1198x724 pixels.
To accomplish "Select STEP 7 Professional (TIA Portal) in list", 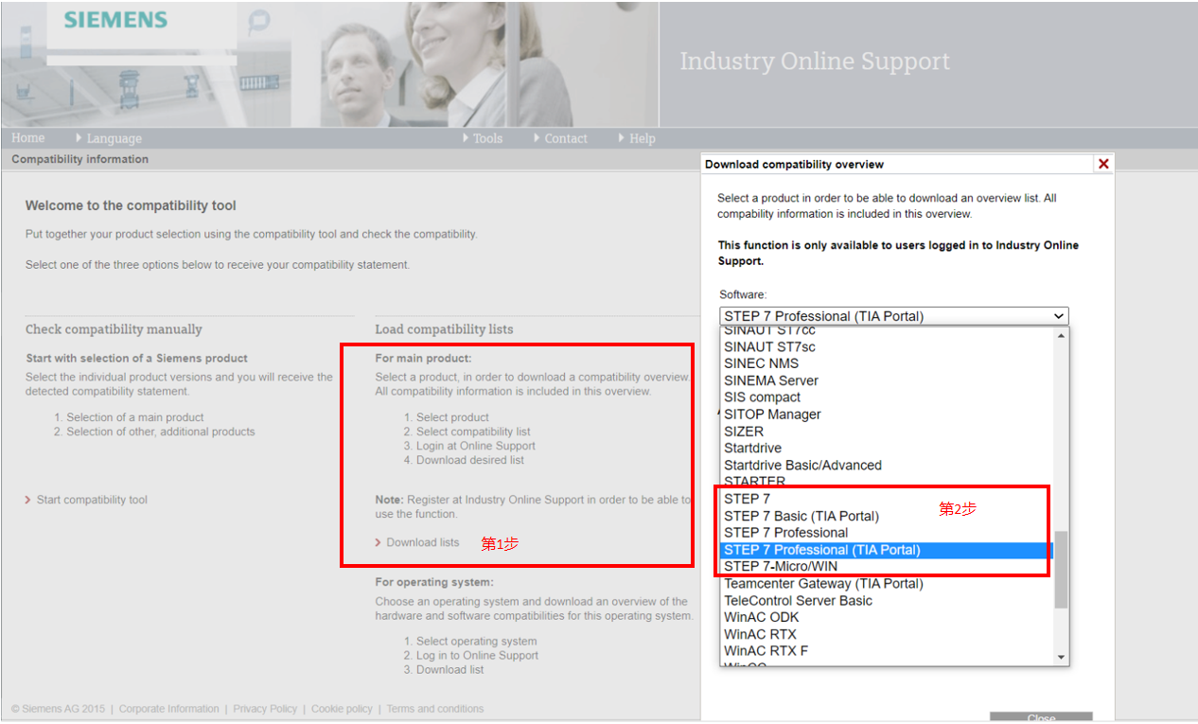I will coord(887,550).
